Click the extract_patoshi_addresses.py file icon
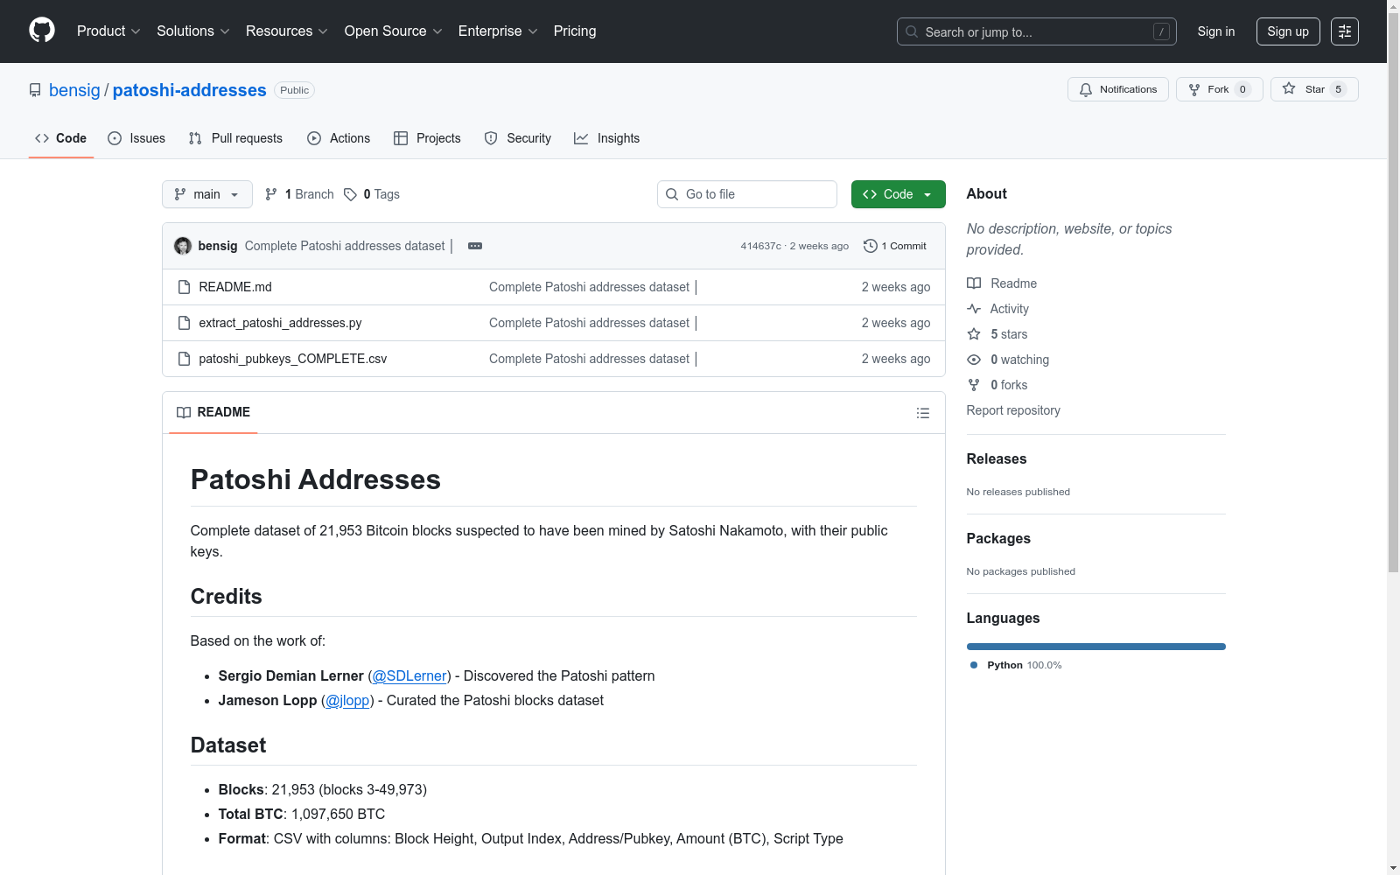 (x=184, y=323)
